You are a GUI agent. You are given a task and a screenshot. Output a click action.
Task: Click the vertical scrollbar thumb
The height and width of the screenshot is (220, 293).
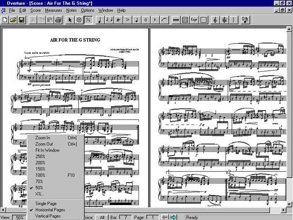(289, 105)
